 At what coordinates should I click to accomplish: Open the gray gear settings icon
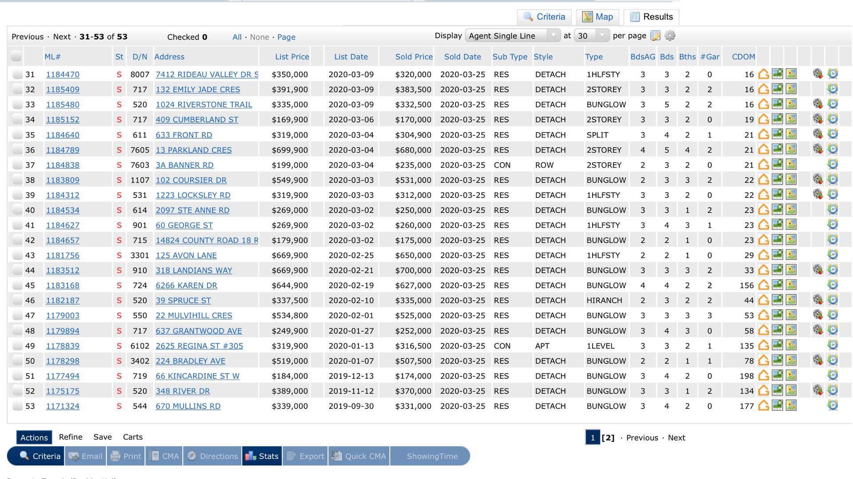670,36
